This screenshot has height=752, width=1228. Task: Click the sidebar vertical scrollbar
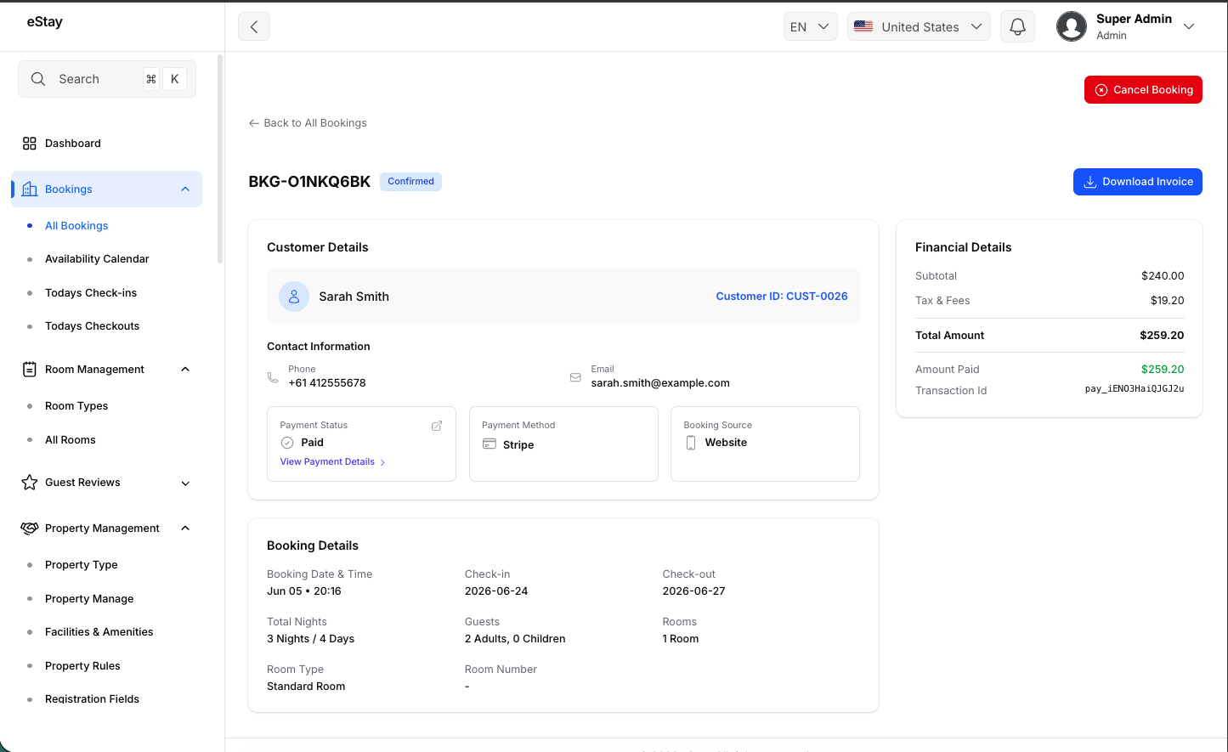point(220,160)
